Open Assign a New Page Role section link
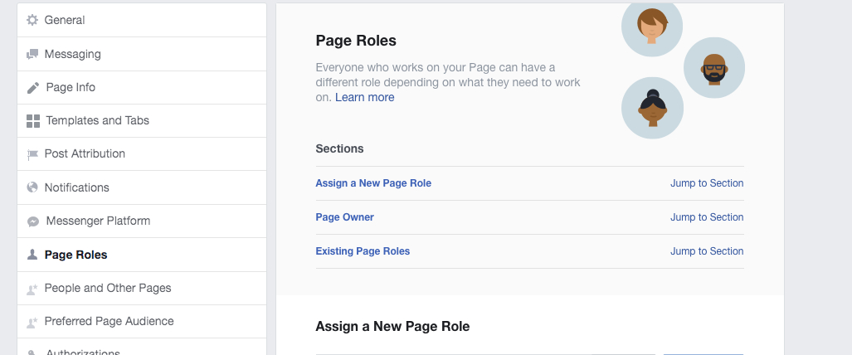The height and width of the screenshot is (355, 852). (373, 183)
